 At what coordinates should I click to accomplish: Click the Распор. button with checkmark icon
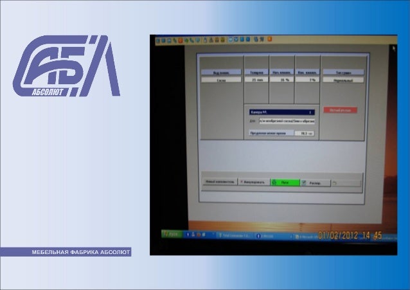(316, 183)
